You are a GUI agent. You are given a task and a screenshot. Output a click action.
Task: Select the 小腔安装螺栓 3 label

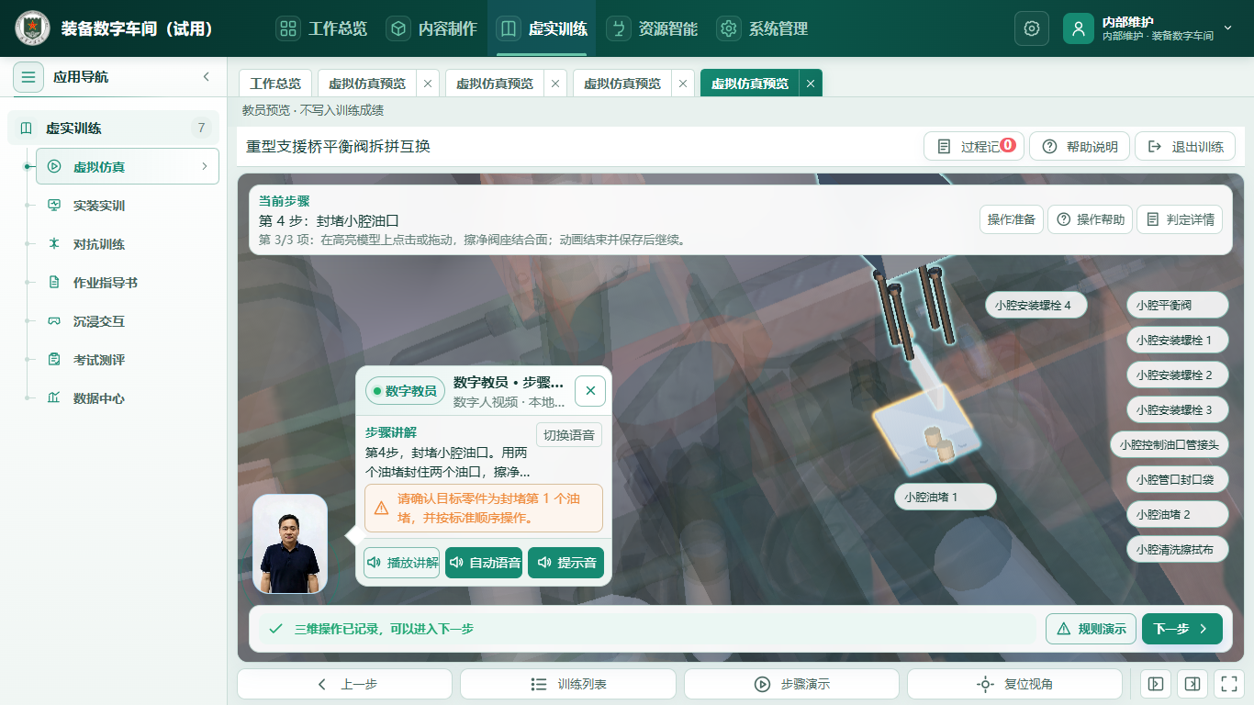click(1178, 409)
